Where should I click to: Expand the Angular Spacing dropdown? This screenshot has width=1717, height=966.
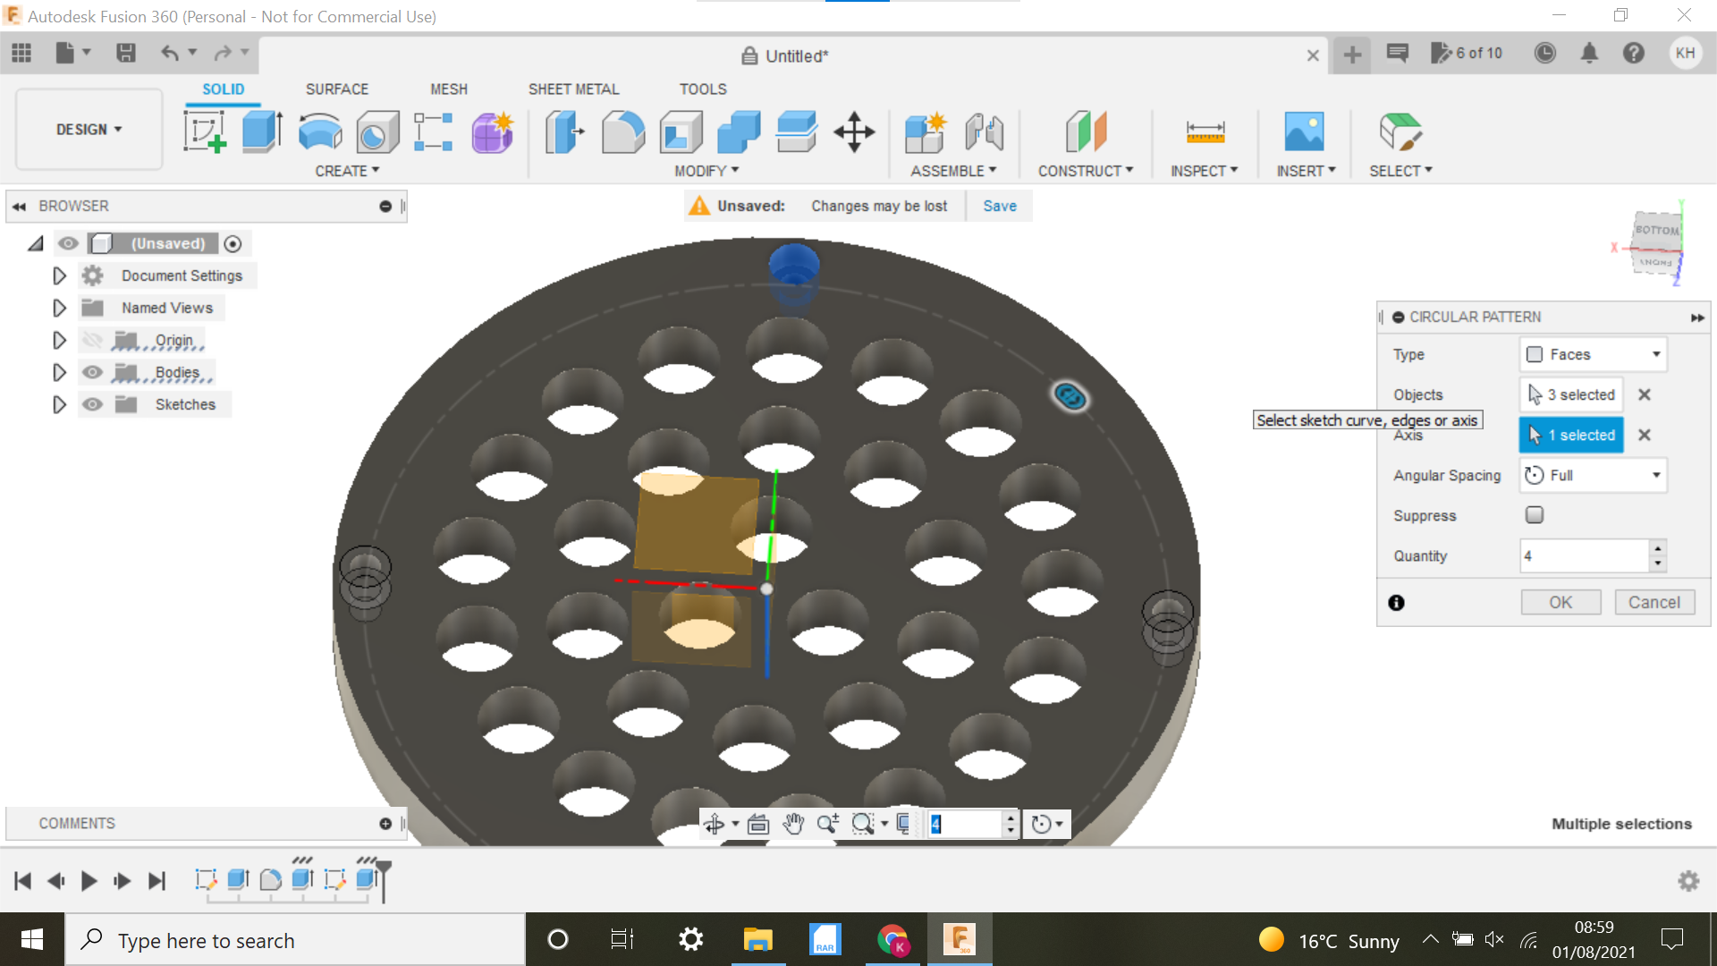pyautogui.click(x=1659, y=474)
